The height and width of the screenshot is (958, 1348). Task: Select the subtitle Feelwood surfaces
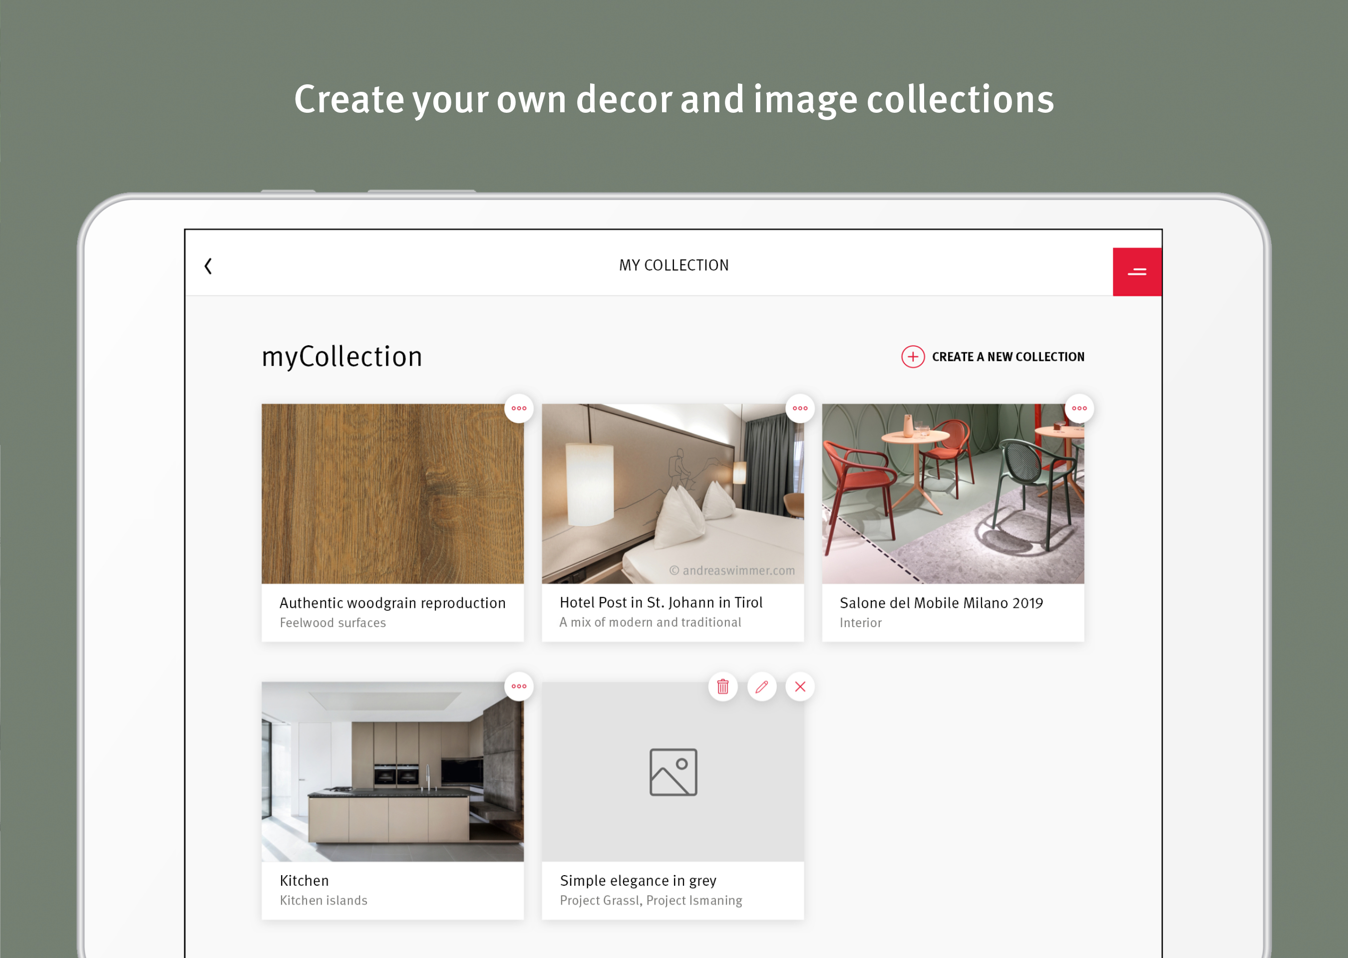click(x=333, y=623)
